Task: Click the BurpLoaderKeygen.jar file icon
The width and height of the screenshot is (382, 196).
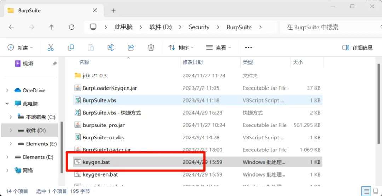Action: [x=78, y=88]
